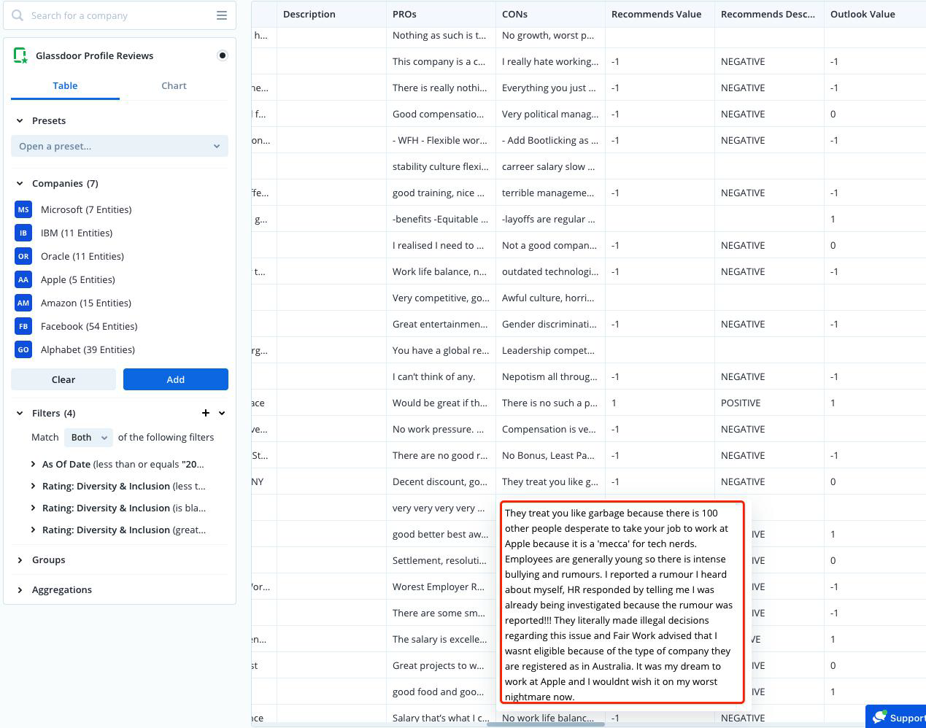The image size is (926, 728).
Task: Expand the Diversity & Inclusion is blank filter
Action: 34,508
